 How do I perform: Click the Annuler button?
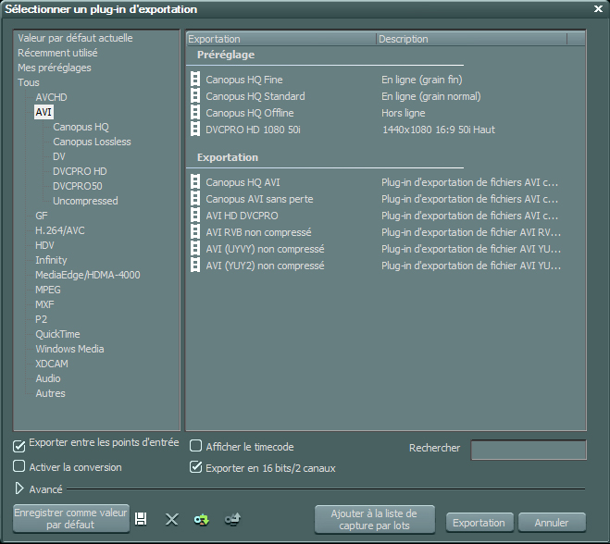[x=552, y=522]
